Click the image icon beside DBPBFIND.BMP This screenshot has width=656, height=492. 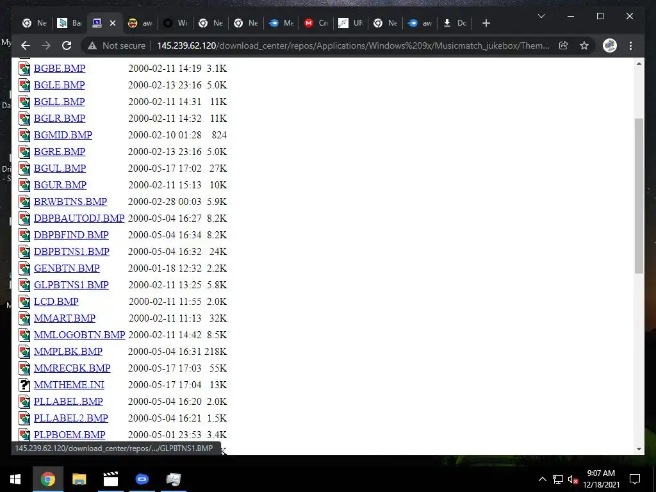(x=24, y=234)
